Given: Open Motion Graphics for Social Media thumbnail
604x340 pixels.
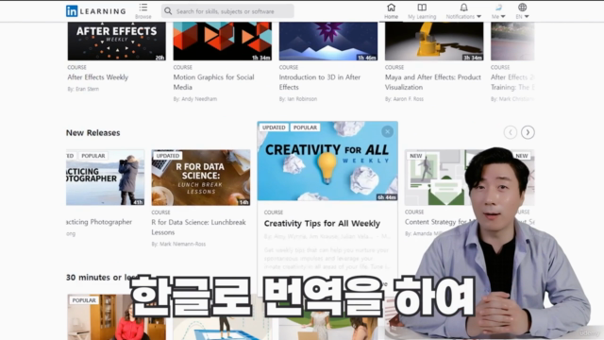Looking at the screenshot, I should (223, 42).
